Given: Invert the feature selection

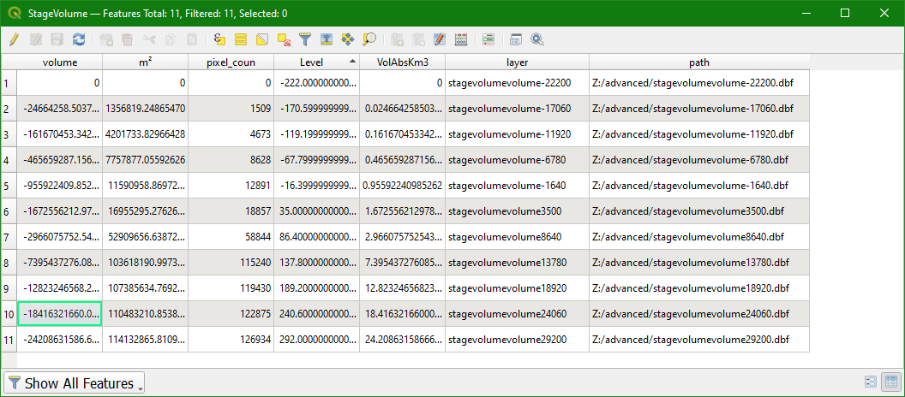Looking at the screenshot, I should coord(262,39).
